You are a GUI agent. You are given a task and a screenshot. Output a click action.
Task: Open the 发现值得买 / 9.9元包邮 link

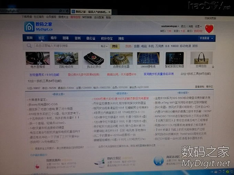click(x=44, y=75)
